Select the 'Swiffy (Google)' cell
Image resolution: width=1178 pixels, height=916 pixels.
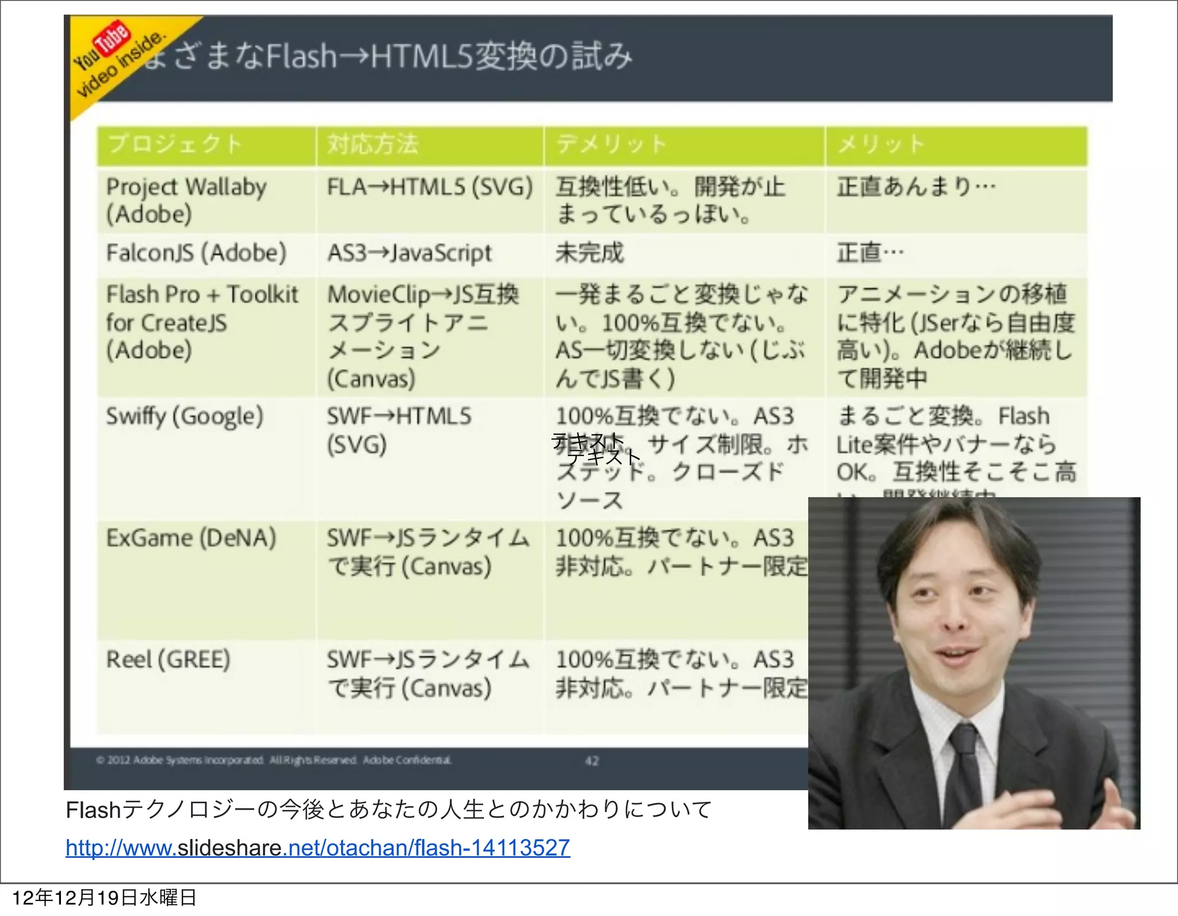coord(206,459)
